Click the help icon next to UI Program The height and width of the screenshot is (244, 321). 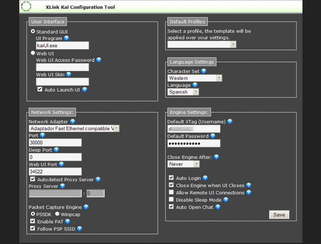(66, 38)
